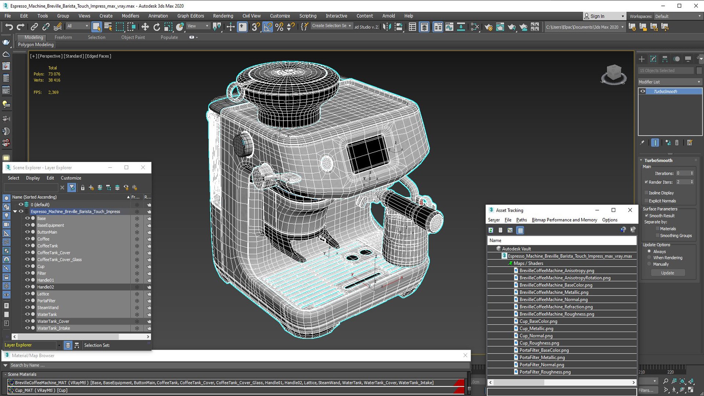Screen dimensions: 704x396
Task: Click the ViewCube in viewport
Action: pyautogui.click(x=614, y=74)
